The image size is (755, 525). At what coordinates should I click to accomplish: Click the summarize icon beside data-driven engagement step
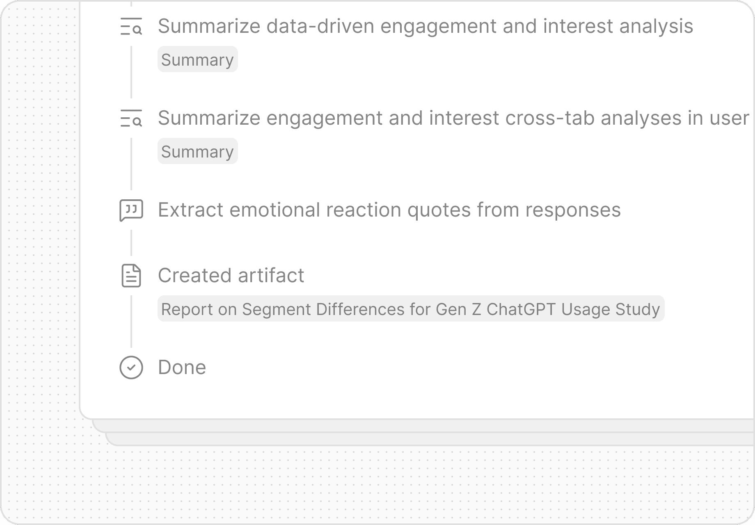pos(131,26)
